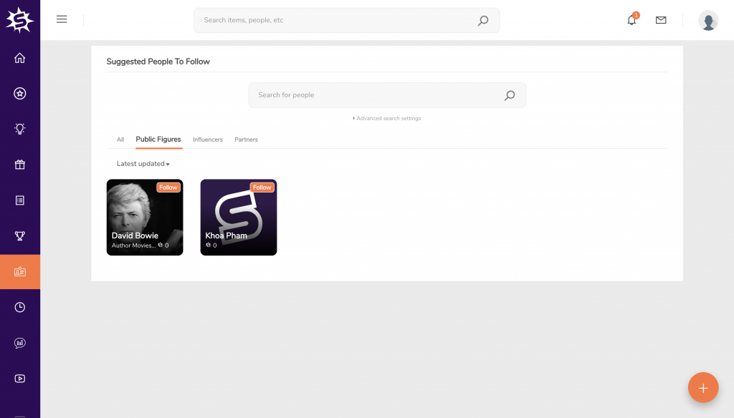Image resolution: width=734 pixels, height=418 pixels.
Task: Go to Home in the sidebar
Action: click(x=19, y=58)
